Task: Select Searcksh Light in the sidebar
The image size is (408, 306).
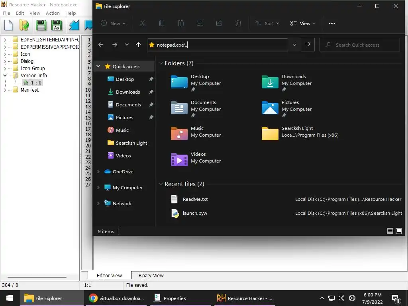Action: (x=131, y=143)
